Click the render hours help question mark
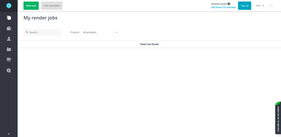This screenshot has width=281, height=137. [x=229, y=4]
